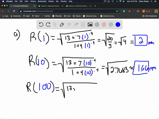This screenshot has width=159, height=119.
Task: Open the Wikipedia bookmark
Action: (57, 16)
